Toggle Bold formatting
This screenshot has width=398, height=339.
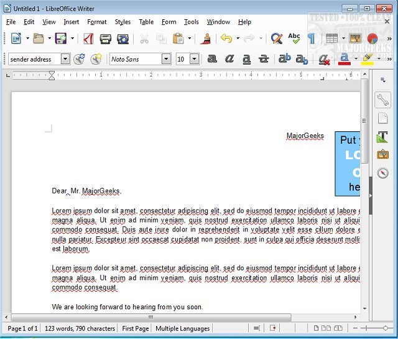click(212, 59)
